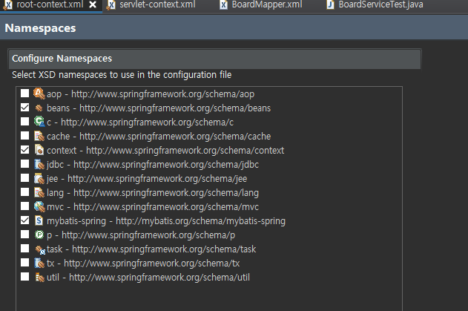Click the lang namespace icon
The height and width of the screenshot is (311, 468).
(39, 192)
